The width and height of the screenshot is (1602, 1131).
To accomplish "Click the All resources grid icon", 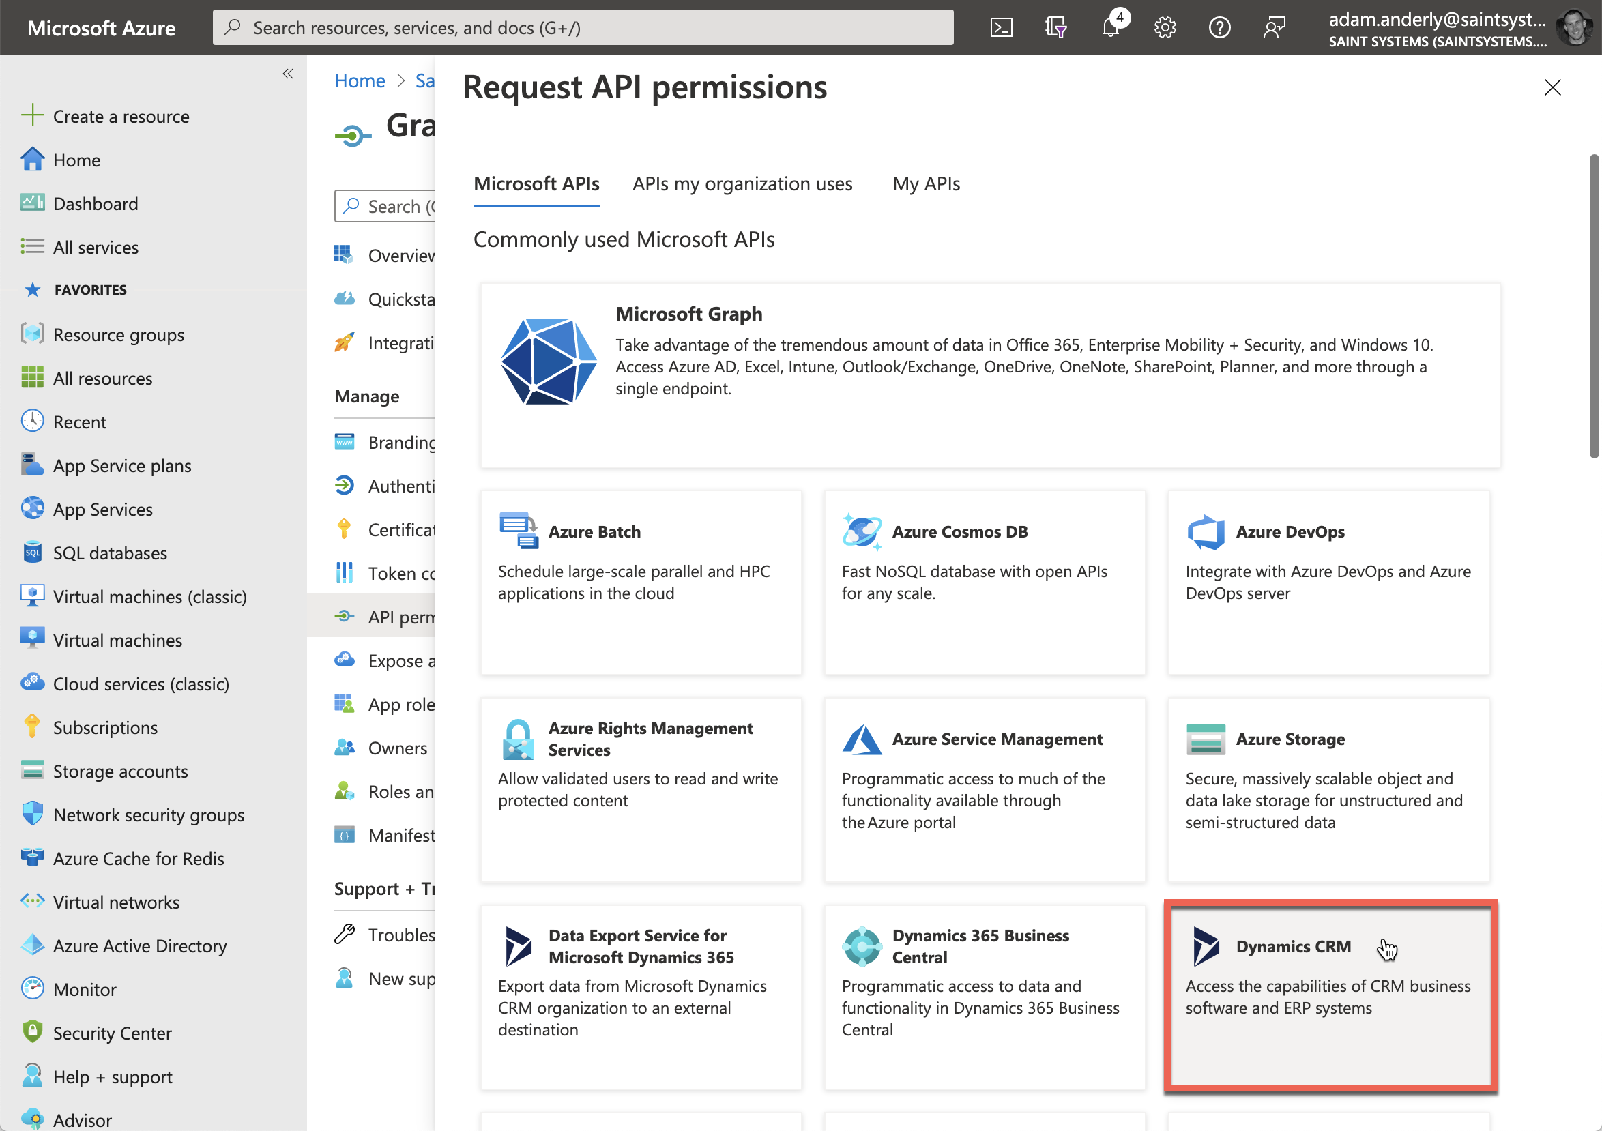I will (x=32, y=377).
